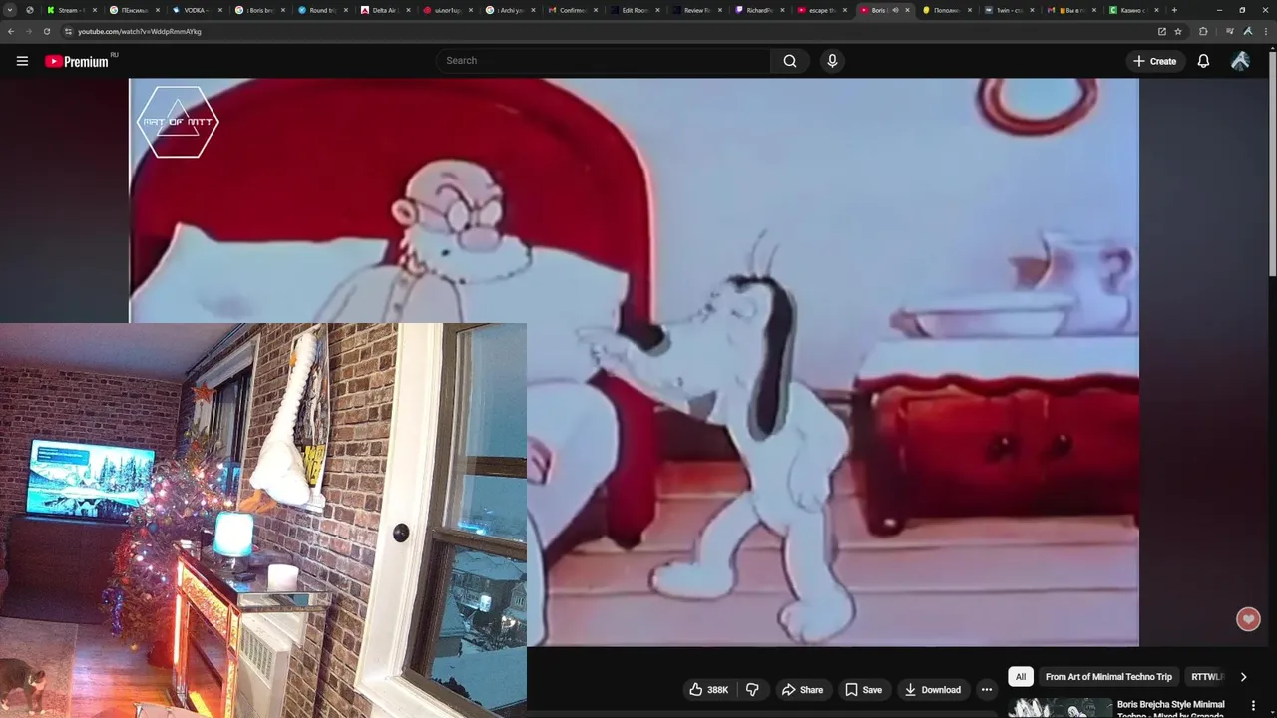Save the video to a playlist

pos(863,689)
